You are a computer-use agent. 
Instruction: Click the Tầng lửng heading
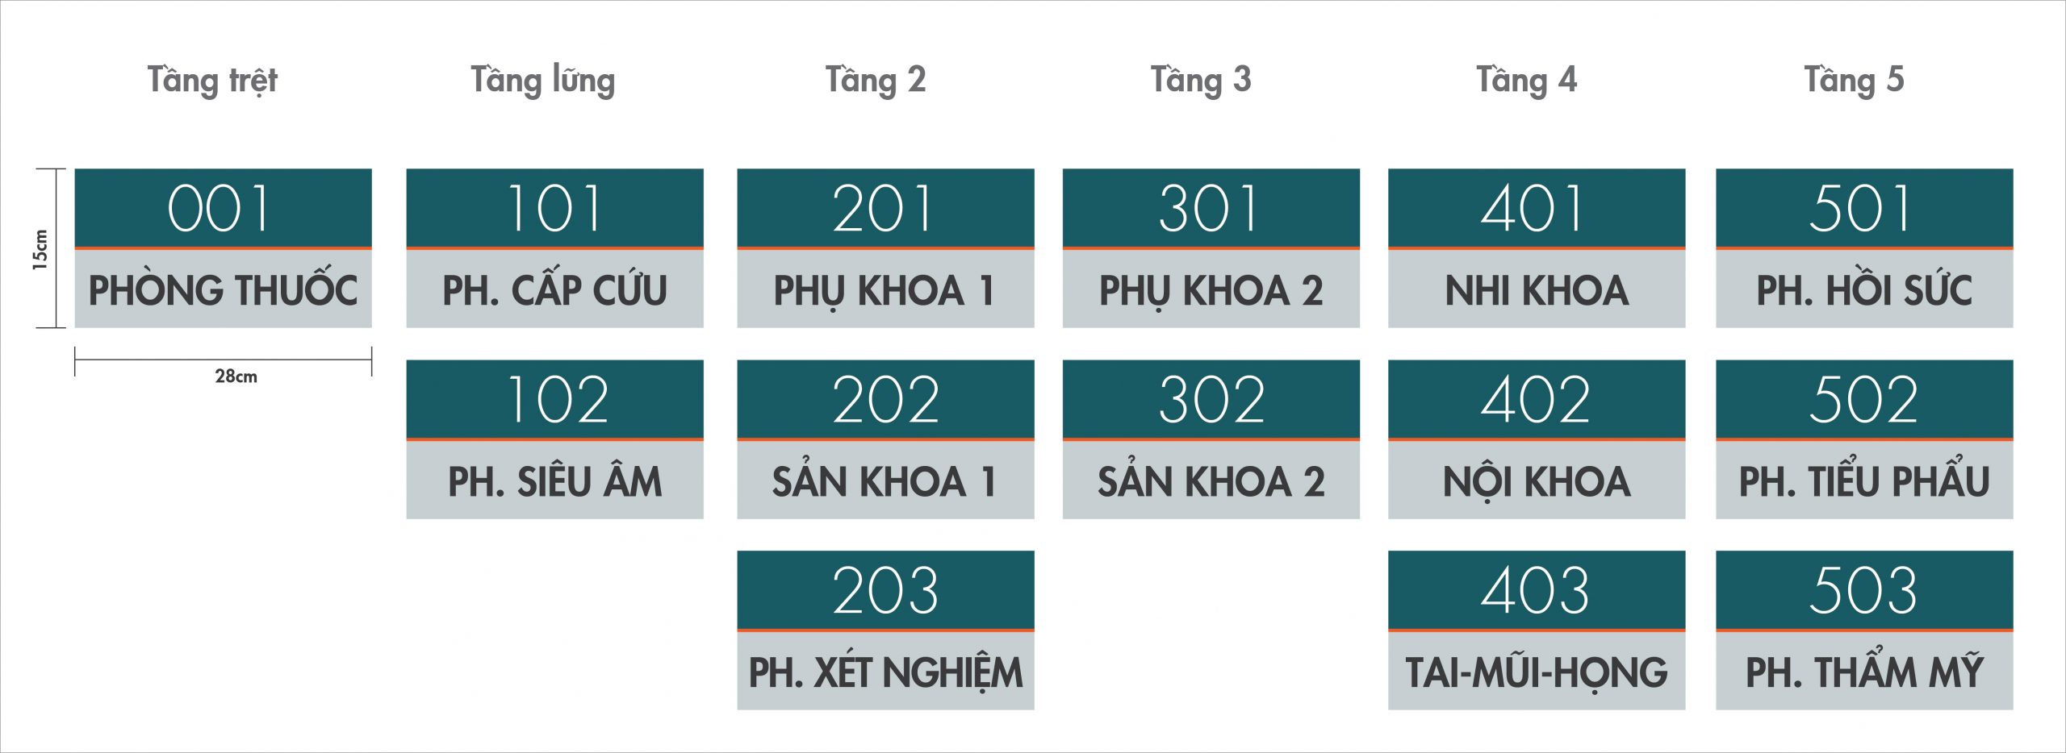point(543,81)
